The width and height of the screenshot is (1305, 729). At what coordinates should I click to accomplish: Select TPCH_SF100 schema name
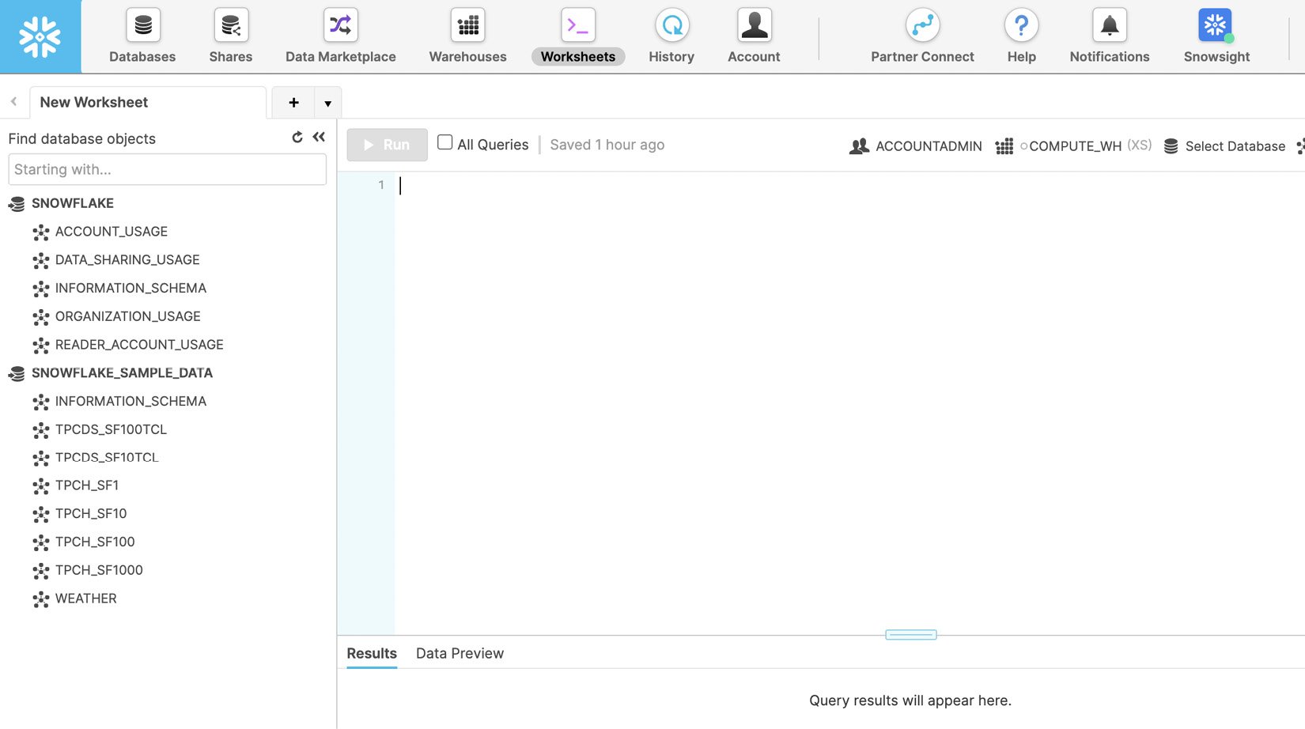click(95, 542)
